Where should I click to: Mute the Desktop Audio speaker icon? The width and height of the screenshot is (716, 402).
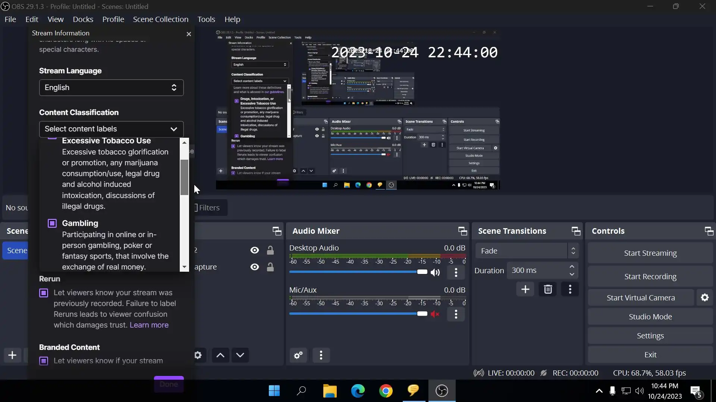[x=435, y=272]
